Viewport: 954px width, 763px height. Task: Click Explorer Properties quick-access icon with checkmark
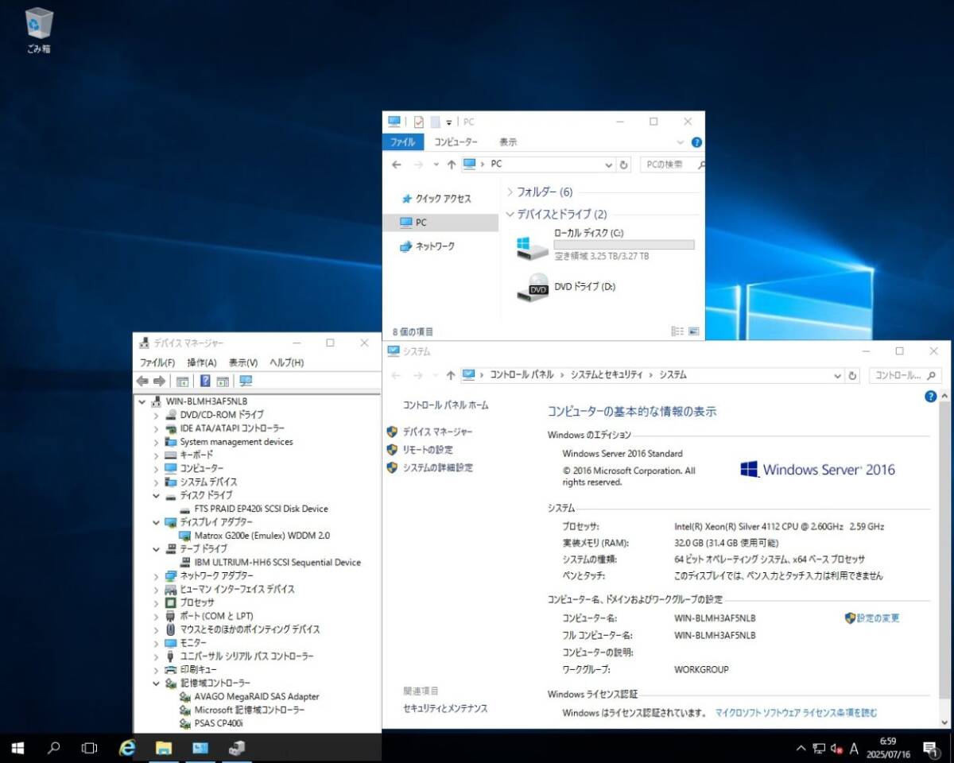419,122
